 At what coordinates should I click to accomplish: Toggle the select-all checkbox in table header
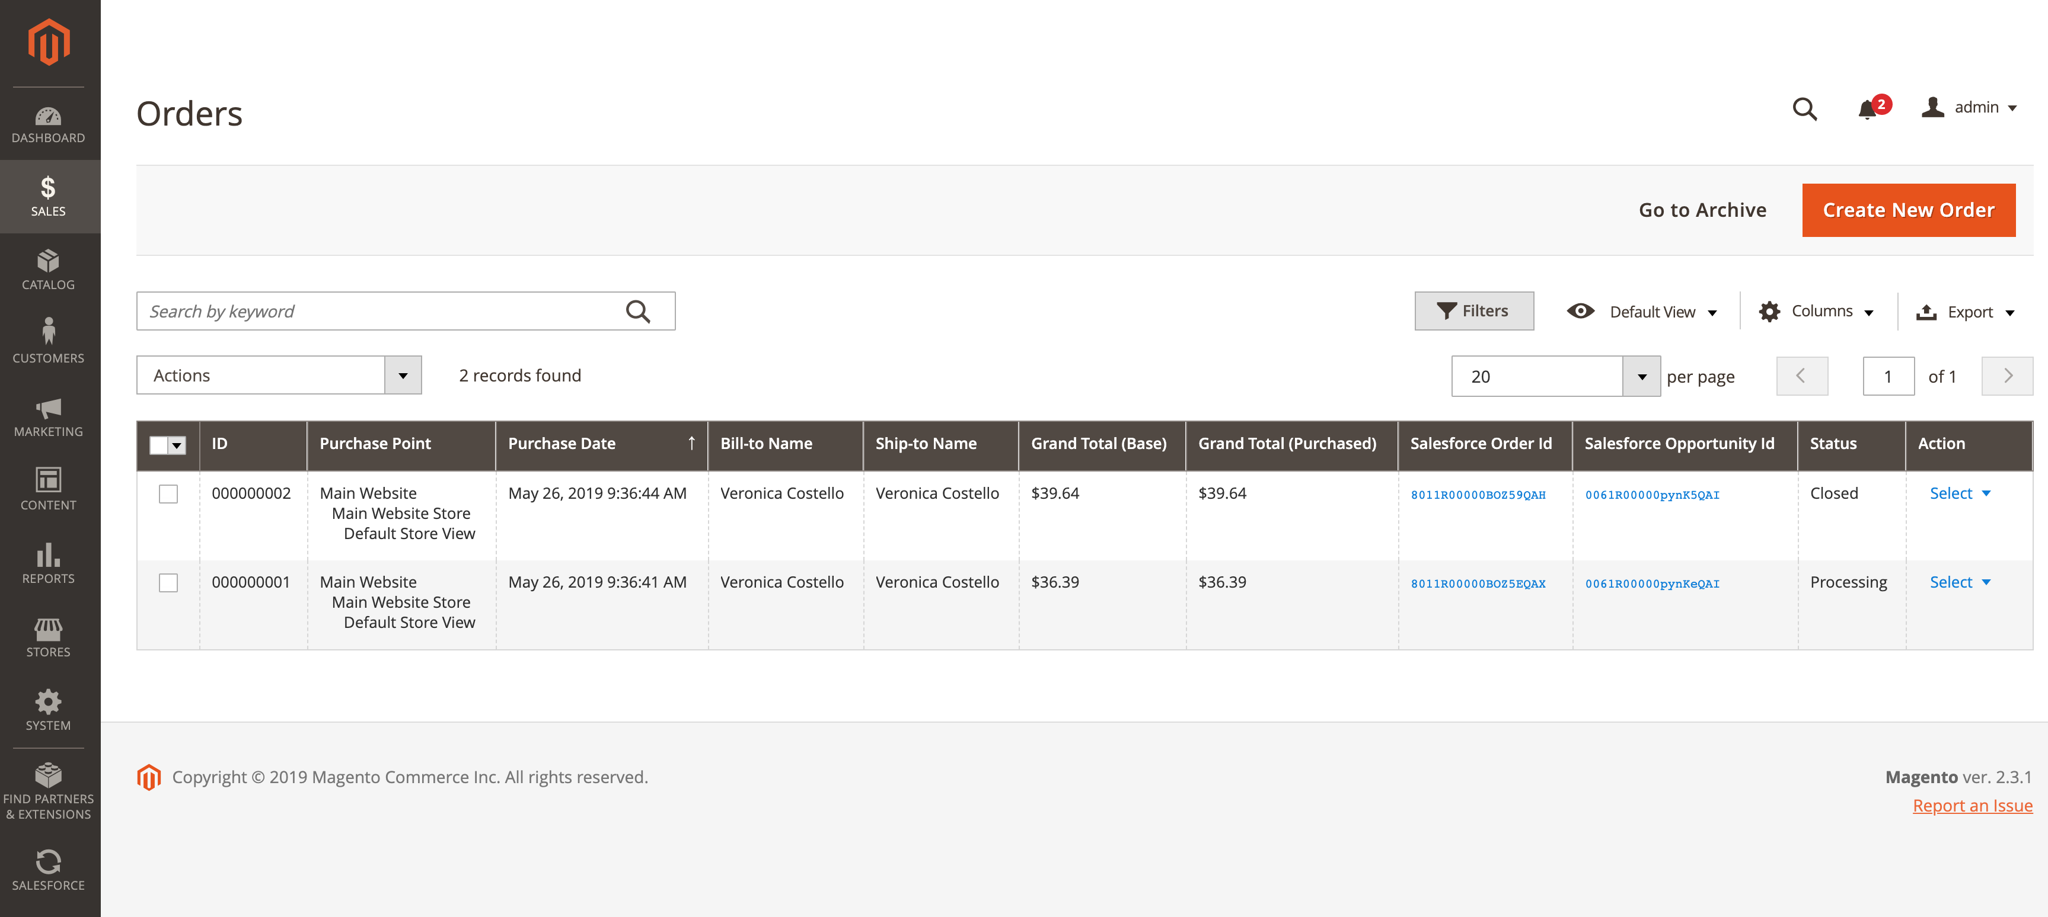coord(159,445)
